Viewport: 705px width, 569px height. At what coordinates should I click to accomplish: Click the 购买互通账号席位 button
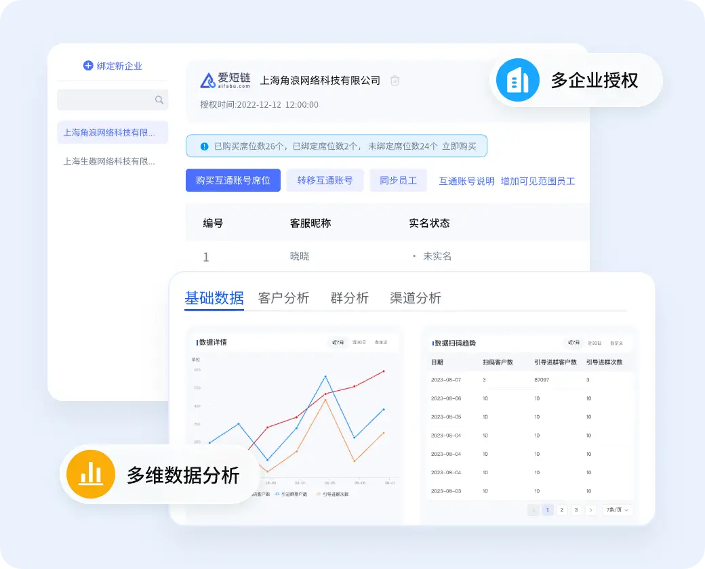(233, 180)
